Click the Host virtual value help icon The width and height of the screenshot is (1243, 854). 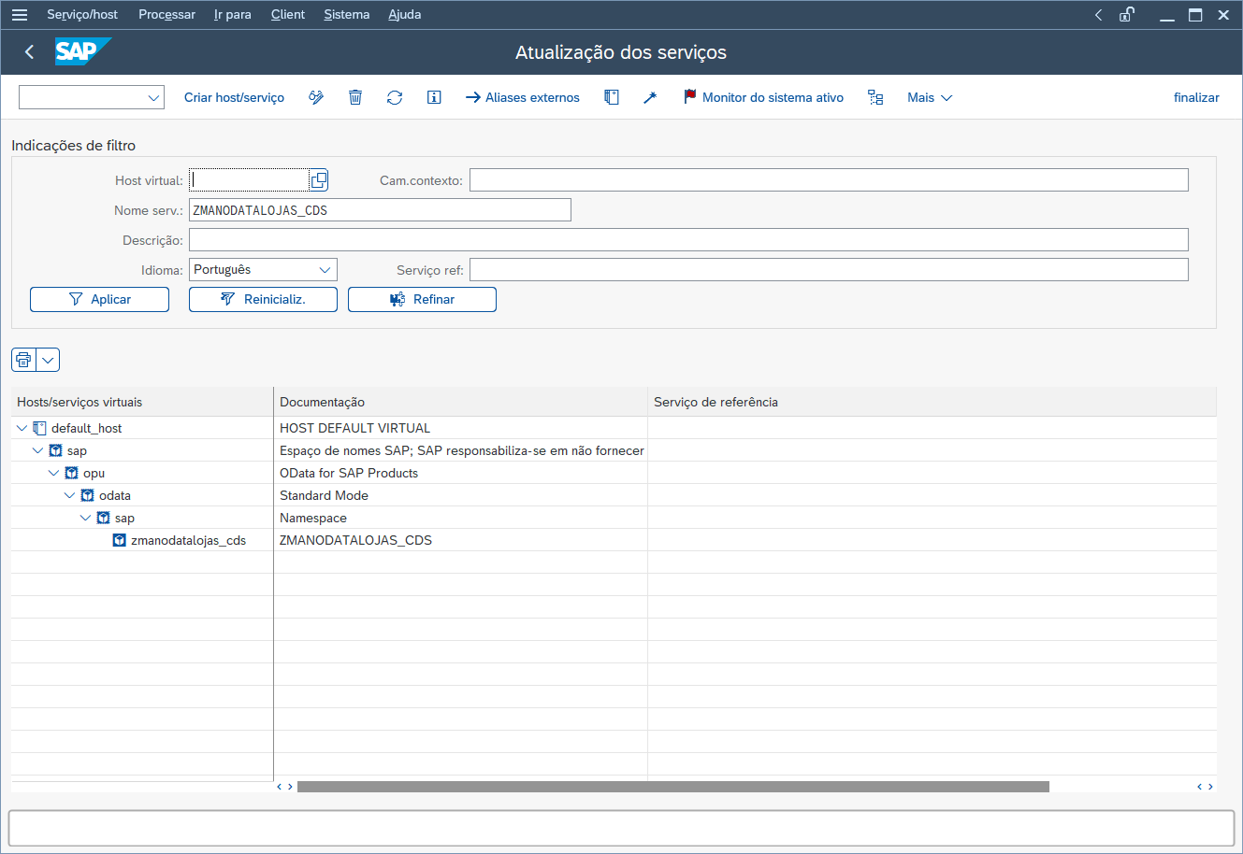(x=319, y=180)
